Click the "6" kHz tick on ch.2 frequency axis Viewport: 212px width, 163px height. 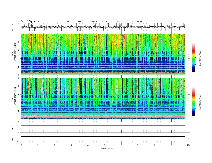pos(19,94)
